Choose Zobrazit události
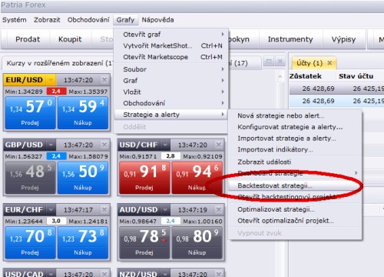 (x=295, y=162)
